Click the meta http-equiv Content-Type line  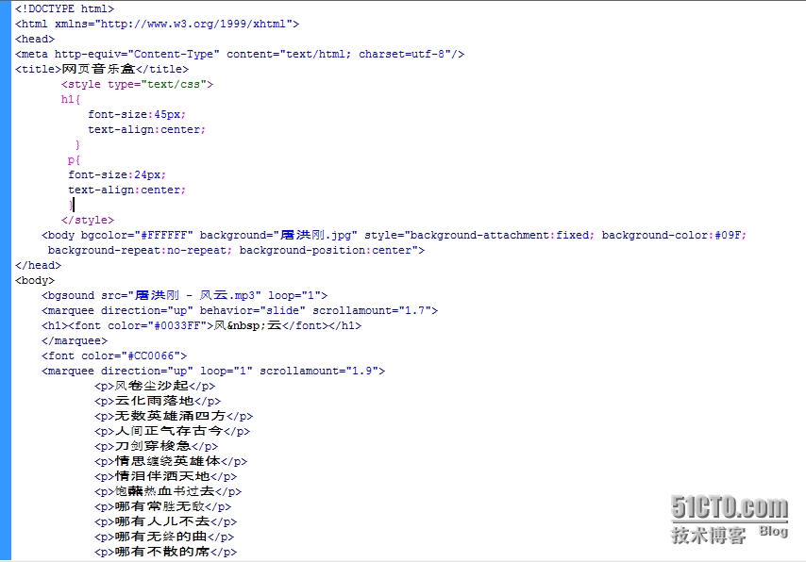click(240, 54)
